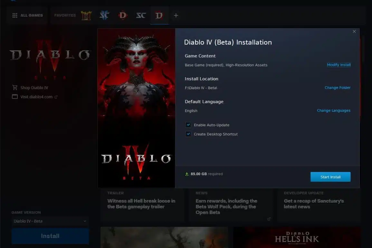The width and height of the screenshot is (372, 248).
Task: Open the All Games tab
Action: [27, 15]
